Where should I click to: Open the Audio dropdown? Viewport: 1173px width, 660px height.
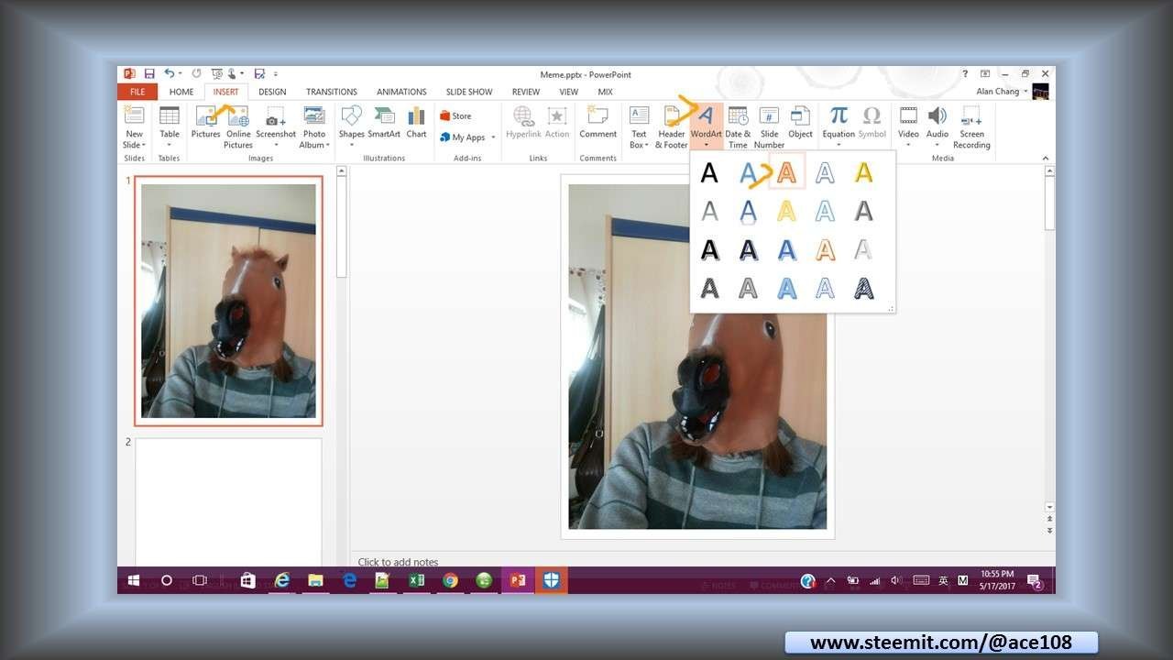[937, 145]
